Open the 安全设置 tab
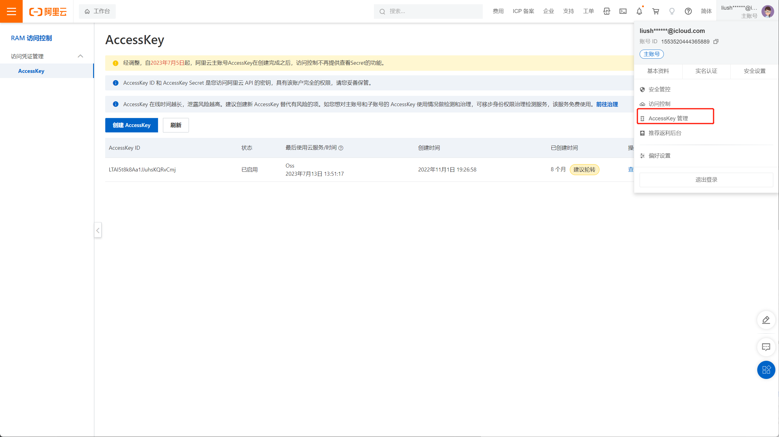This screenshot has width=779, height=437. 755,71
